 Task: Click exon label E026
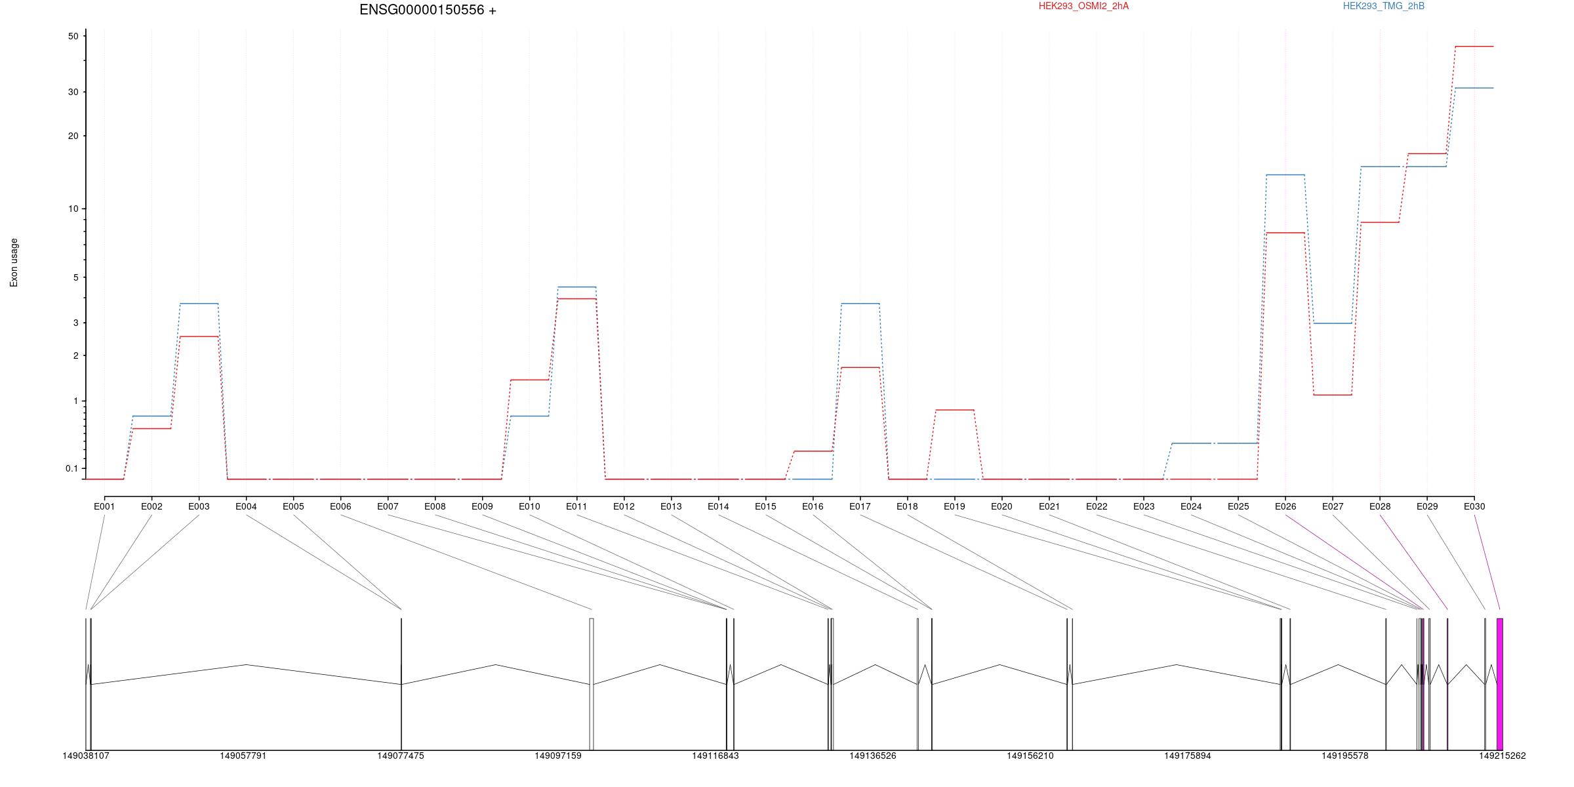point(1285,506)
